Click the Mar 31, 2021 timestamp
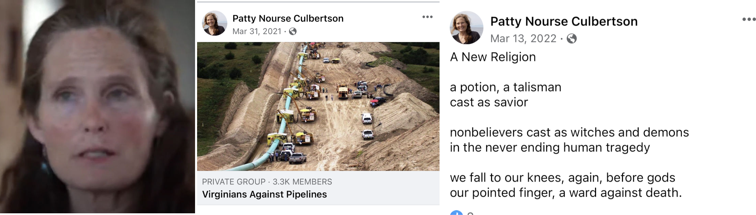 coord(257,32)
